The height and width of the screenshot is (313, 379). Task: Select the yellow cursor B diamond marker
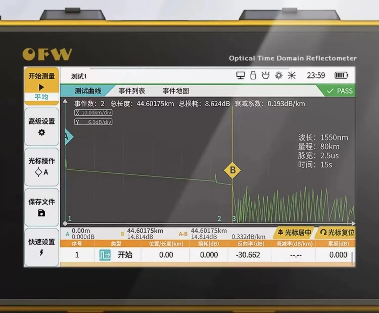coord(232,170)
